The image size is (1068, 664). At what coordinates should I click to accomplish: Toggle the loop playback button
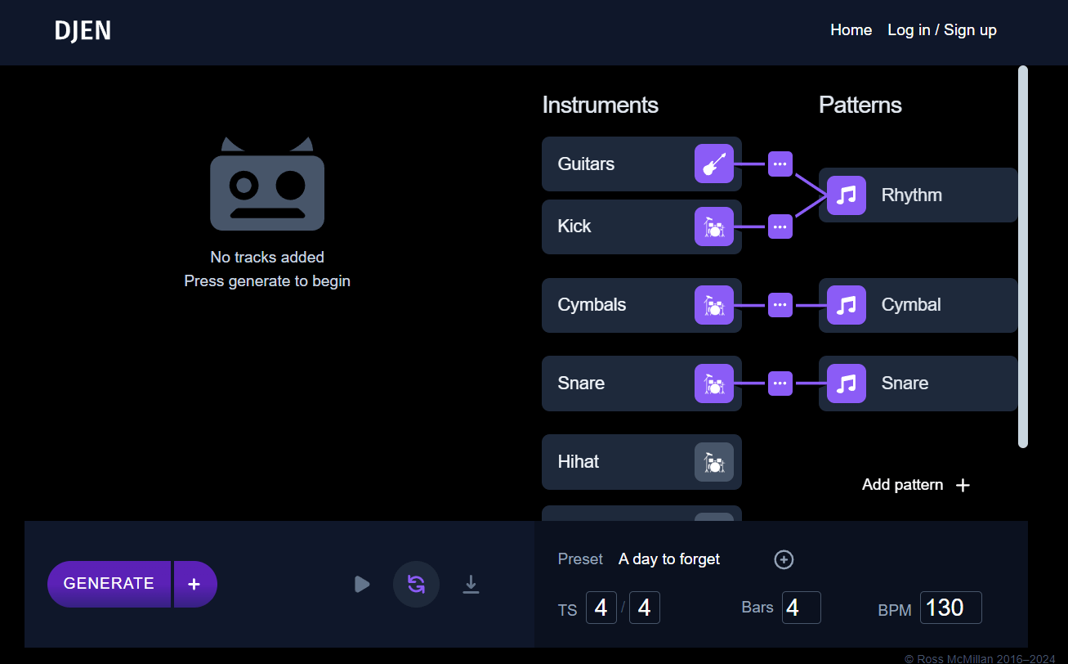pos(416,584)
